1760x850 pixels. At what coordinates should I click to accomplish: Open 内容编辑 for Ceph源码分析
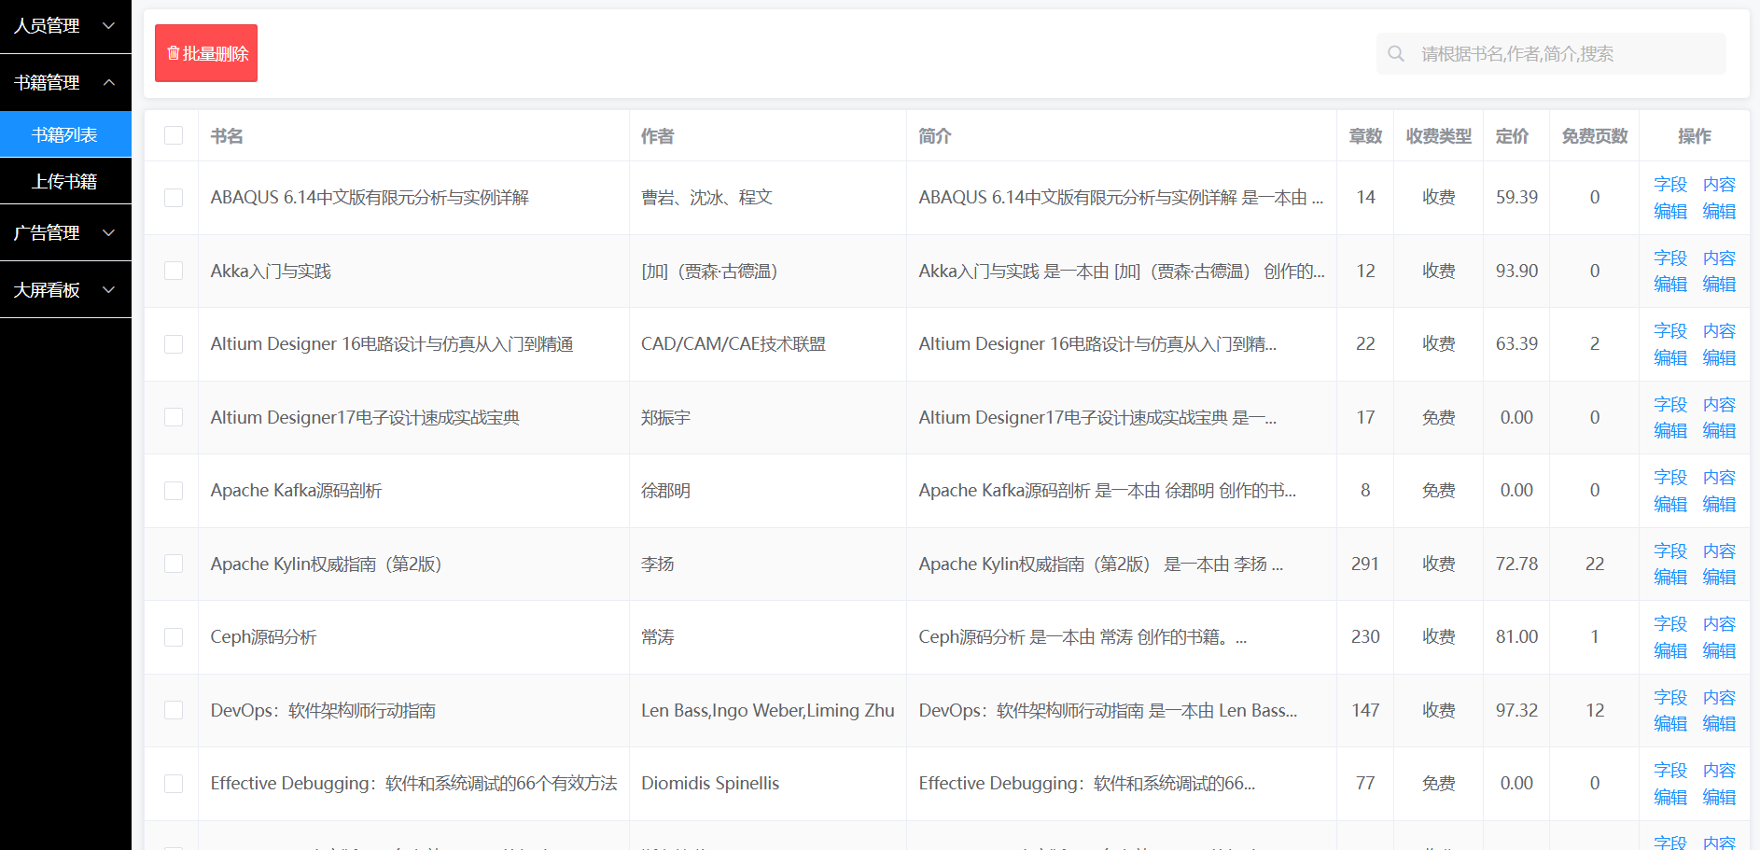[x=1719, y=637]
